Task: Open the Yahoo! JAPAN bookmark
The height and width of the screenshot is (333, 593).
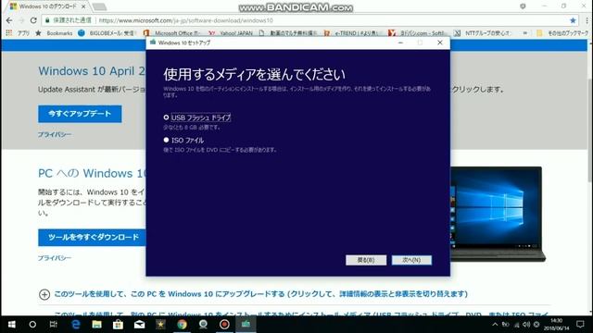Action: 231,33
